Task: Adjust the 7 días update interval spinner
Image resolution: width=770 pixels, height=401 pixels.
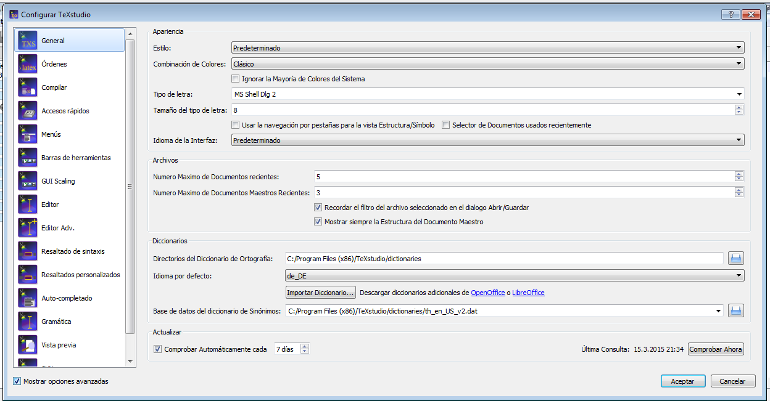Action: [304, 349]
